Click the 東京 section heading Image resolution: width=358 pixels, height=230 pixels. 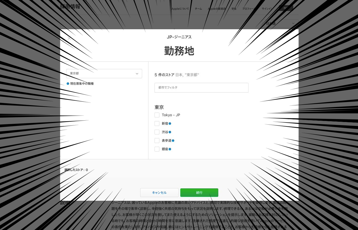[x=159, y=107]
